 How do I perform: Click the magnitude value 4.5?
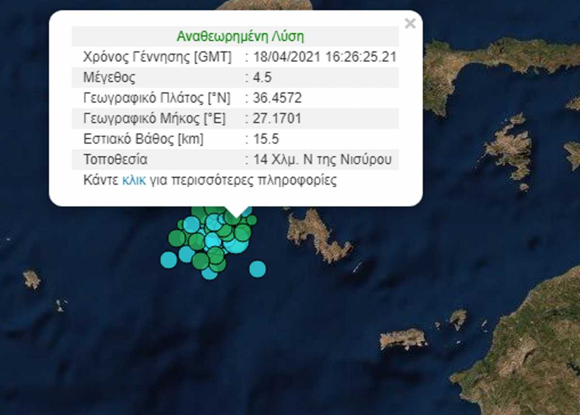261,77
